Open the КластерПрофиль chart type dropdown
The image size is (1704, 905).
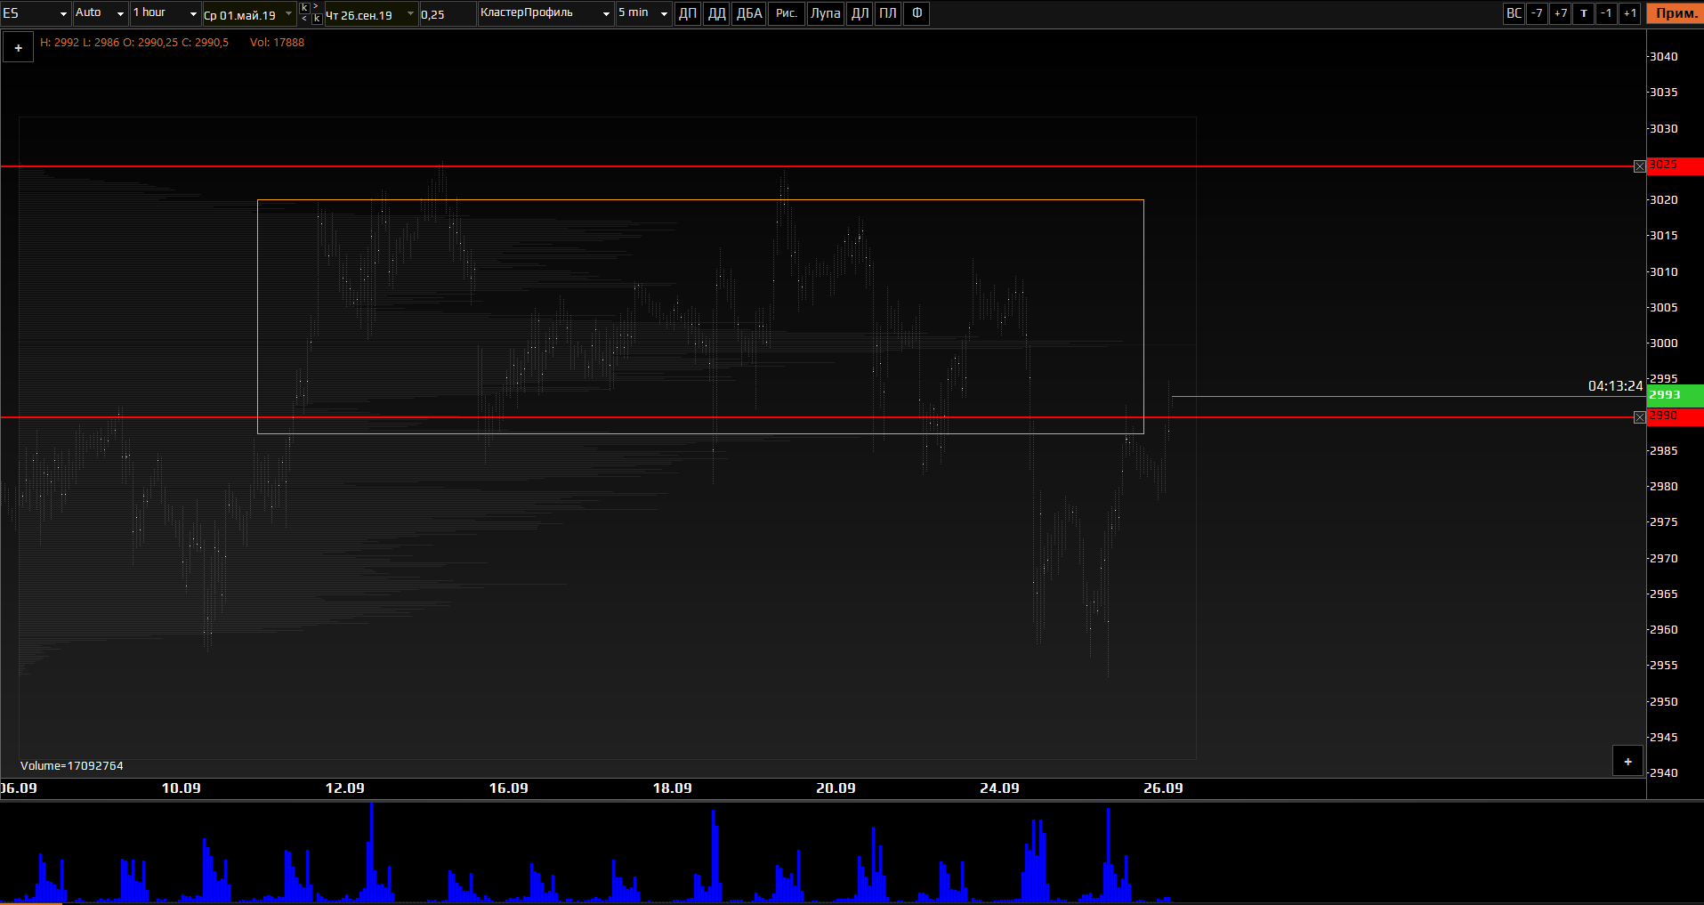click(545, 13)
